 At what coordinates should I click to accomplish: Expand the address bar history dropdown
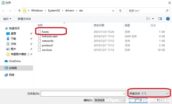(x=113, y=11)
